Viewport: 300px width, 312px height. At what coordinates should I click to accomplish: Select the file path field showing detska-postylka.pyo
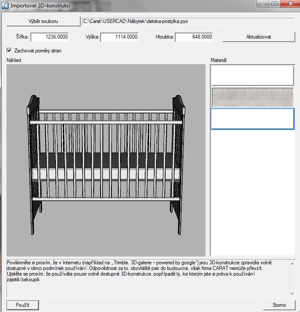pos(188,21)
